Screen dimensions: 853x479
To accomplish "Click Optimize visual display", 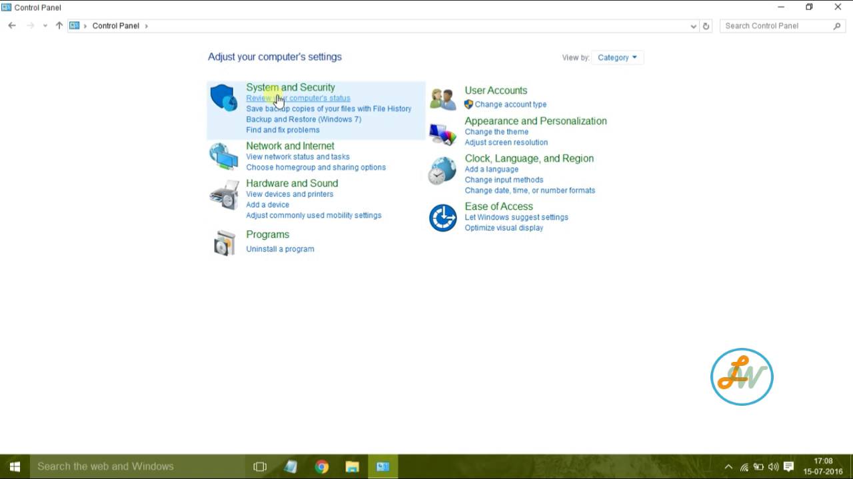I will [x=504, y=228].
